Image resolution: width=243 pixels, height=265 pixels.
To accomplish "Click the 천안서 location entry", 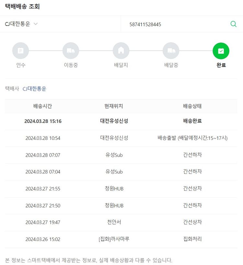I will [x=114, y=222].
